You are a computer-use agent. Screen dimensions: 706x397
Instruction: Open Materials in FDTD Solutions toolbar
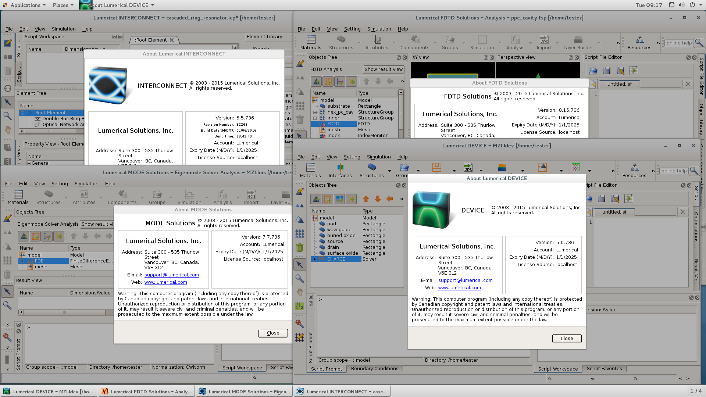coord(311,43)
